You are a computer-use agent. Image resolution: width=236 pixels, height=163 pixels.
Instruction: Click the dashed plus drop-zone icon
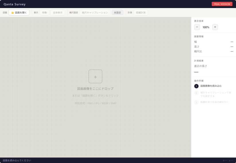[95, 76]
